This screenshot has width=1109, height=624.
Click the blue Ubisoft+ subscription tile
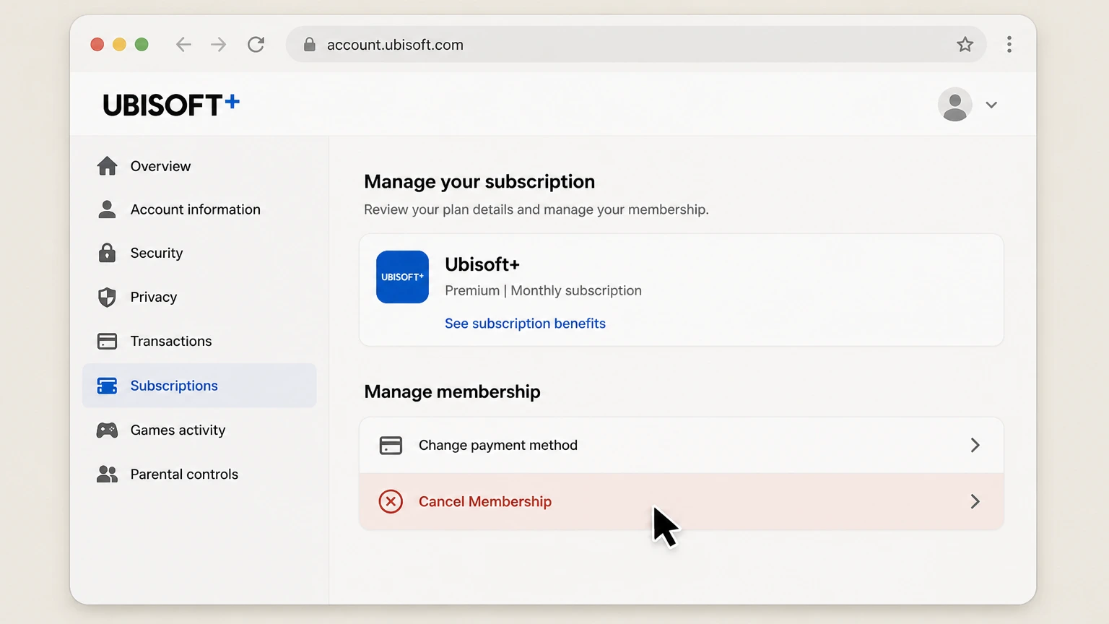tap(402, 277)
